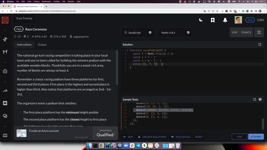Screen dimensions: 267x150
Task: Click RESET button
Action: pos(199,137)
